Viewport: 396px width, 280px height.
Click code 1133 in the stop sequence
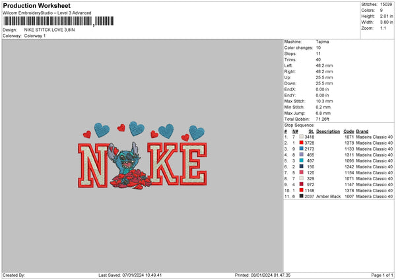(x=349, y=149)
